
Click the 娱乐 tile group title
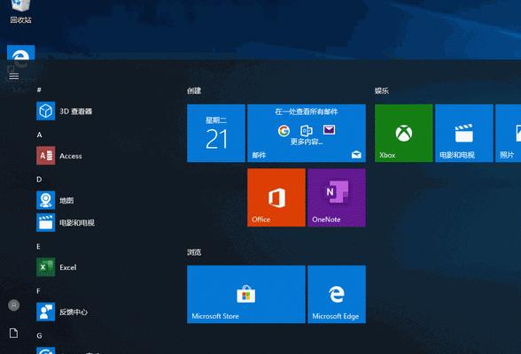pos(382,90)
